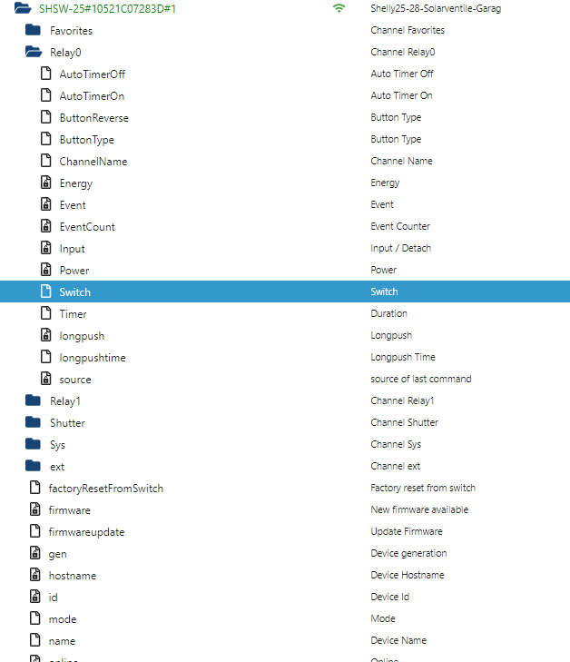The width and height of the screenshot is (570, 662).
Task: Click the locked file icon beside longpush
Action: (46, 335)
